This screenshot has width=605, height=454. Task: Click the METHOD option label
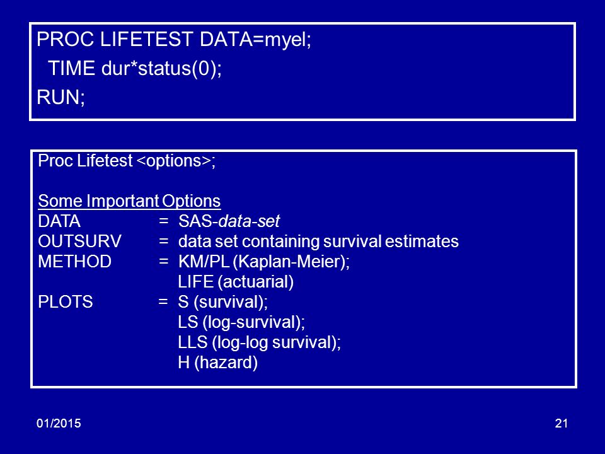[x=74, y=261]
